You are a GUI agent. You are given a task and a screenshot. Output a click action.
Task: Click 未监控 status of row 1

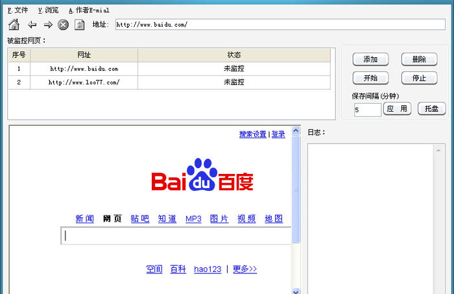tap(234, 69)
